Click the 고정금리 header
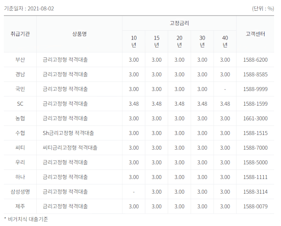The image size is (281, 226). (179, 23)
